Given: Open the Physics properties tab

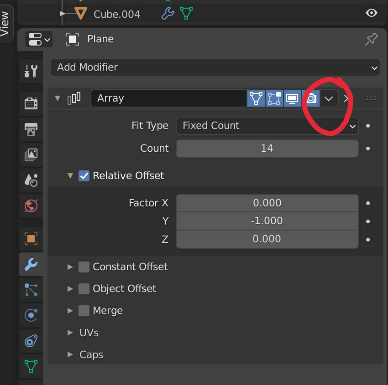Looking at the screenshot, I should pyautogui.click(x=31, y=315).
